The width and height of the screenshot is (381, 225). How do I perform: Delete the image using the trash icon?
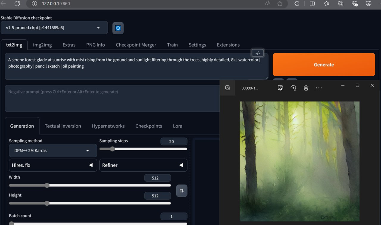306,88
